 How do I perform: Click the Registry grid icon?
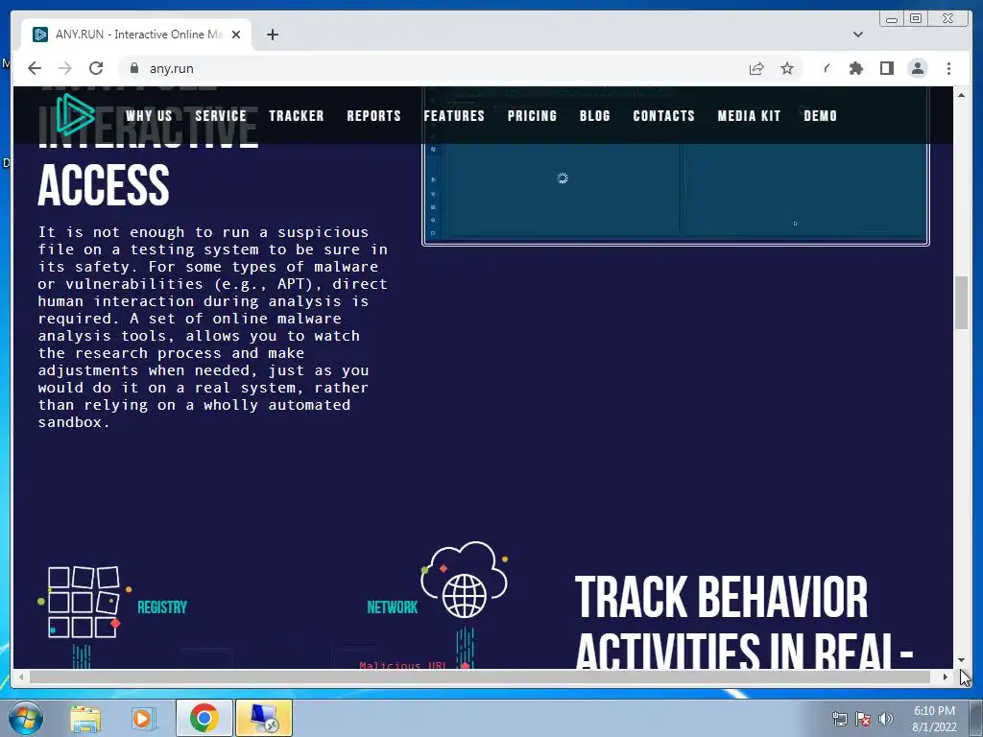click(84, 603)
